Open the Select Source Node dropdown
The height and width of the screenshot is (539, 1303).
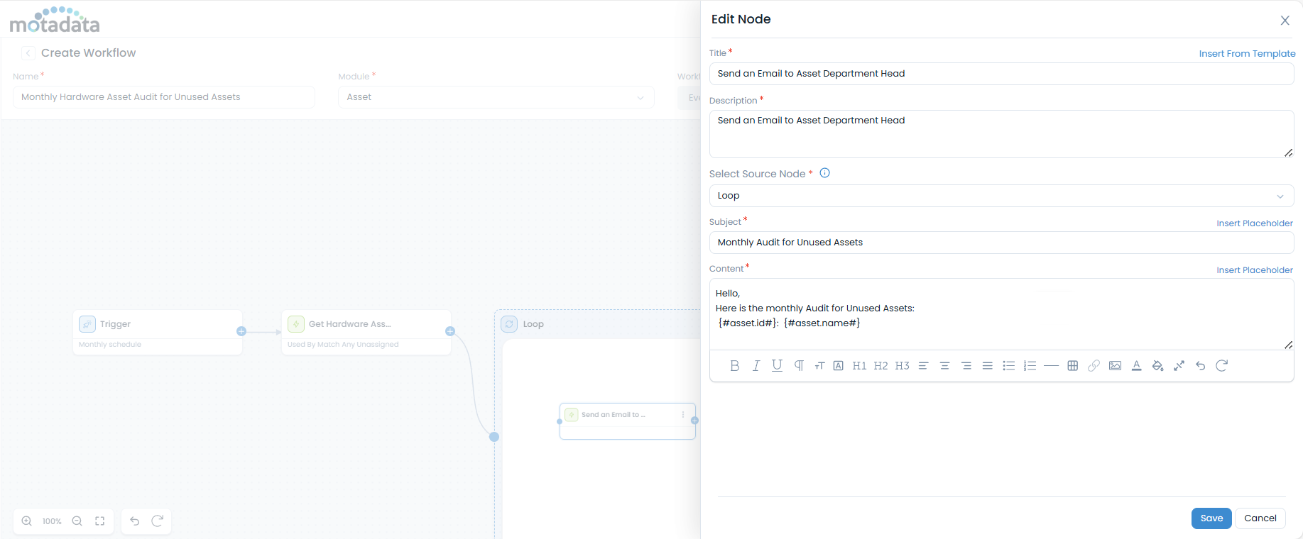pyautogui.click(x=1001, y=196)
